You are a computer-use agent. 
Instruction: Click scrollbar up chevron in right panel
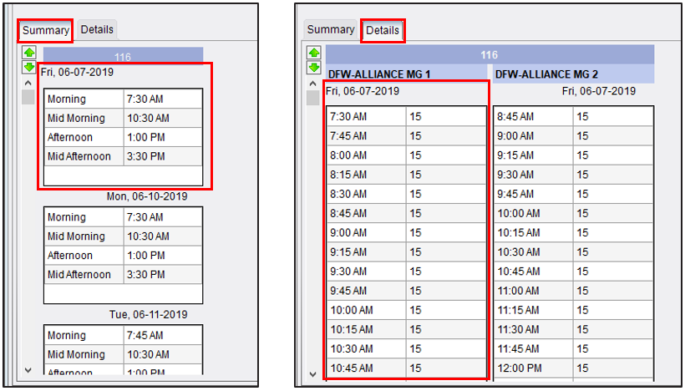click(312, 83)
